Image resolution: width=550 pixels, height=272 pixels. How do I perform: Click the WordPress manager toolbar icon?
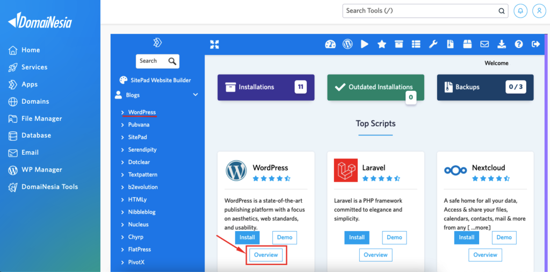coord(348,44)
